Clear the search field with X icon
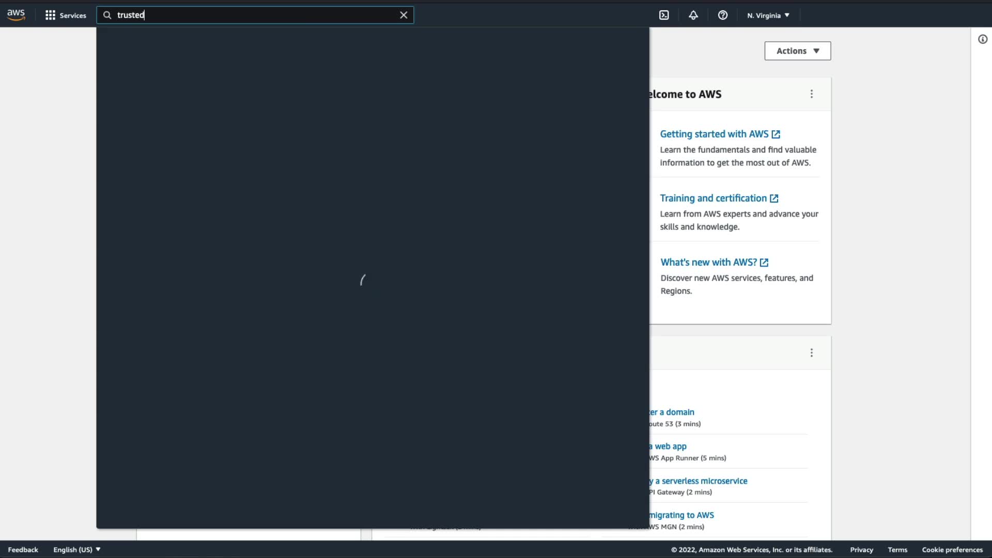992x558 pixels. click(x=404, y=15)
